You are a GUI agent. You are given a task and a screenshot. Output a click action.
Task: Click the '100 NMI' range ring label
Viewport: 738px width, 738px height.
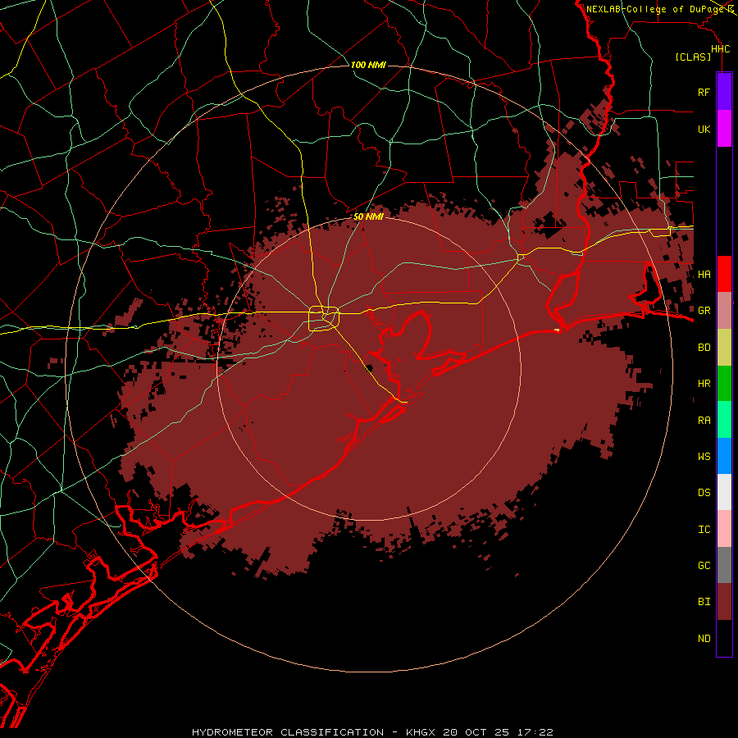(368, 65)
